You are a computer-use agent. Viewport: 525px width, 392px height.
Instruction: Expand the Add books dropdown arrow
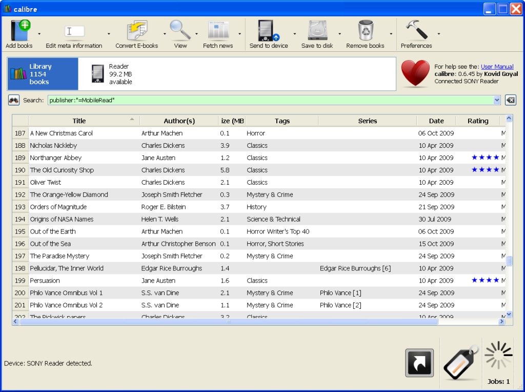click(39, 34)
